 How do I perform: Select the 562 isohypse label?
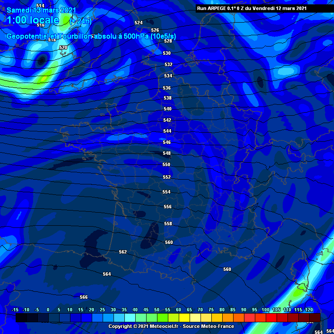click(123, 252)
